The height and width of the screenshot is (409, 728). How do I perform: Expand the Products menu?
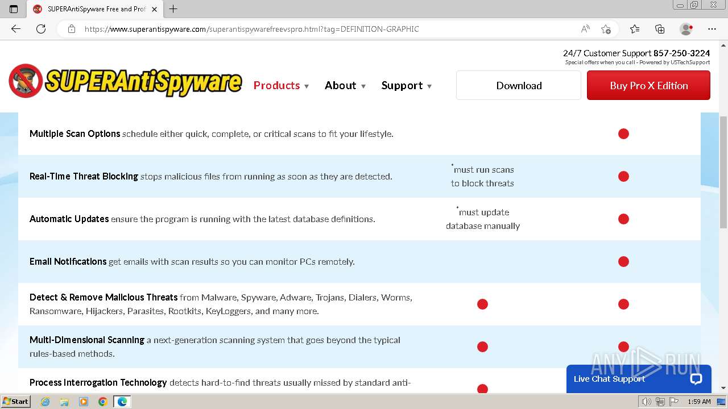pyautogui.click(x=281, y=85)
